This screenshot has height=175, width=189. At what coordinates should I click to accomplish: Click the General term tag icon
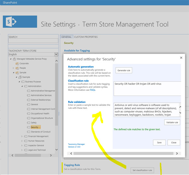(28, 104)
